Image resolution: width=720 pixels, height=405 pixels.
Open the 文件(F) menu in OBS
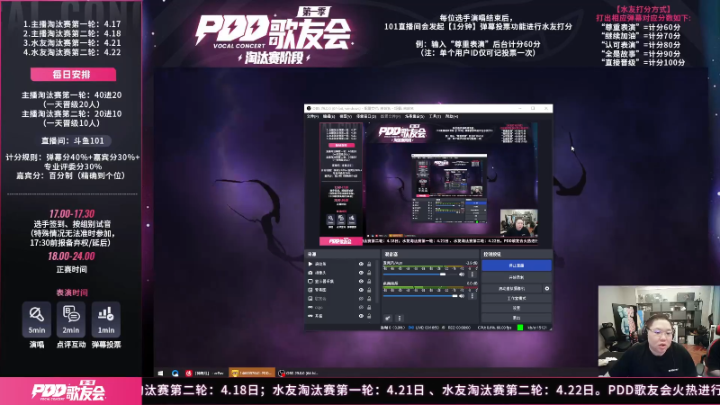click(311, 117)
